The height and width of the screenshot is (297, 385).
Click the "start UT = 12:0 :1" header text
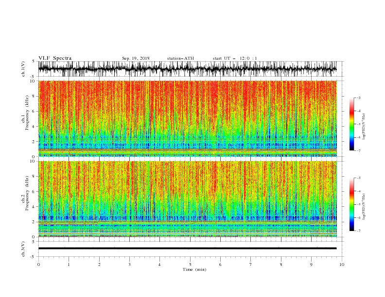point(235,58)
